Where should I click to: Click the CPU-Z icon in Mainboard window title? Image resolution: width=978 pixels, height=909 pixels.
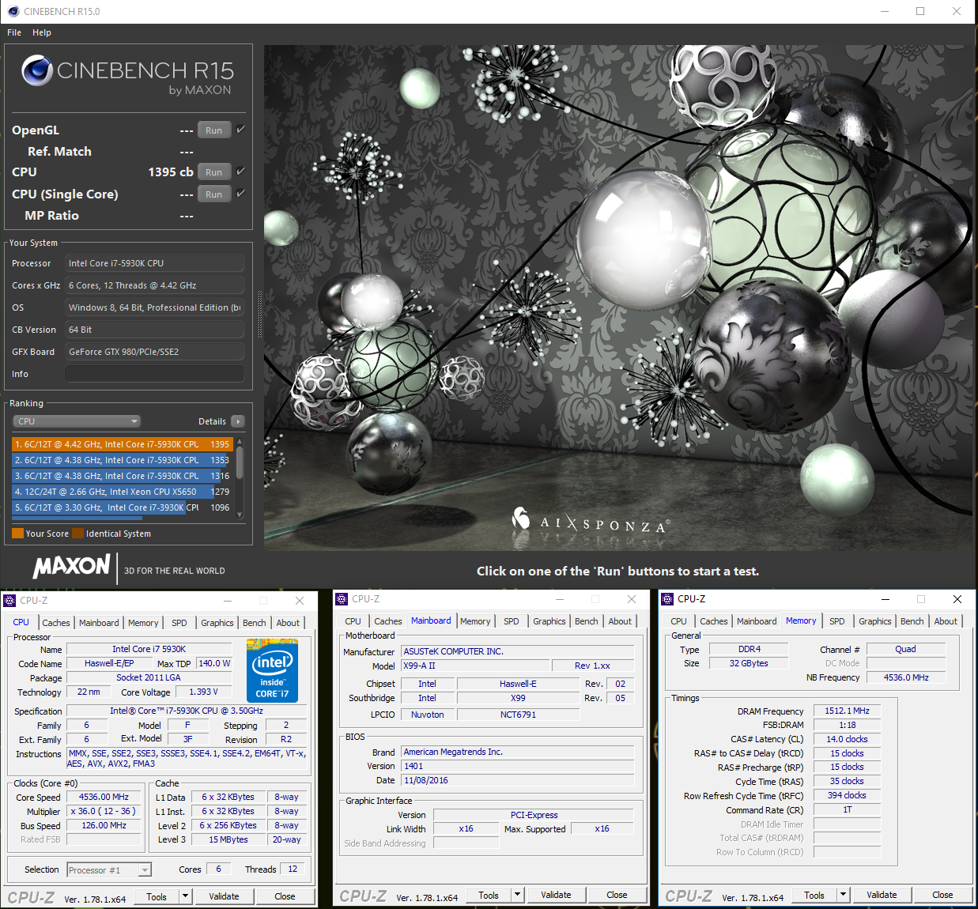pyautogui.click(x=342, y=599)
